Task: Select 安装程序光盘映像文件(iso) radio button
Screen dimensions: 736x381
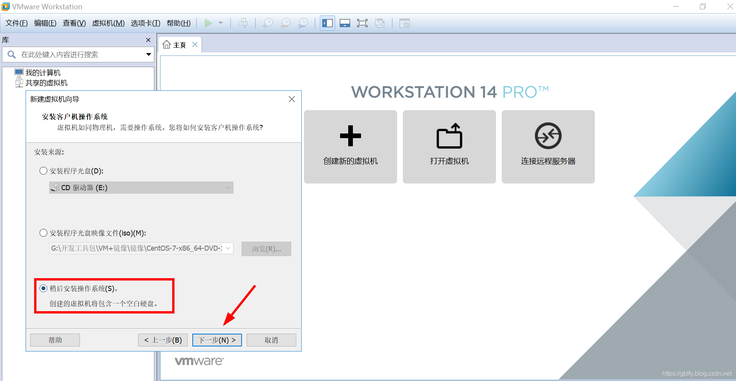Action: (43, 233)
